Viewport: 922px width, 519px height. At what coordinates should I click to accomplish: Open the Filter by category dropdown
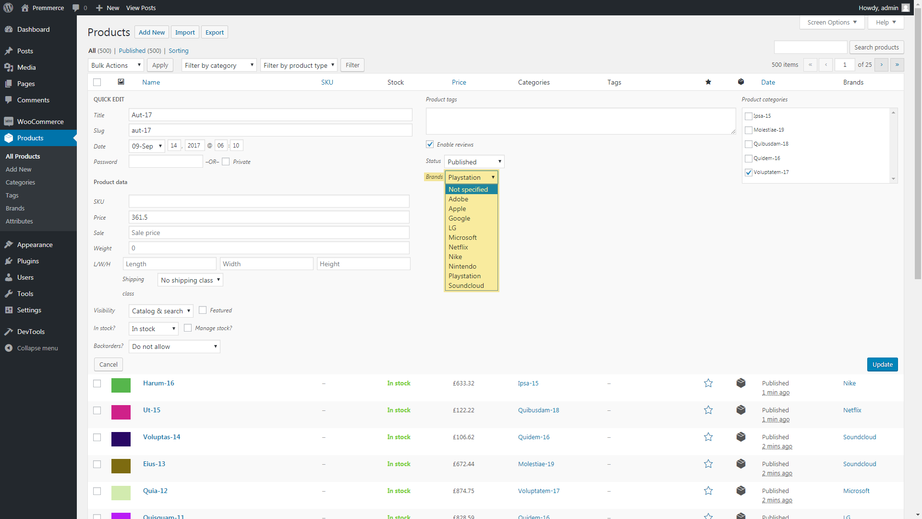tap(219, 65)
